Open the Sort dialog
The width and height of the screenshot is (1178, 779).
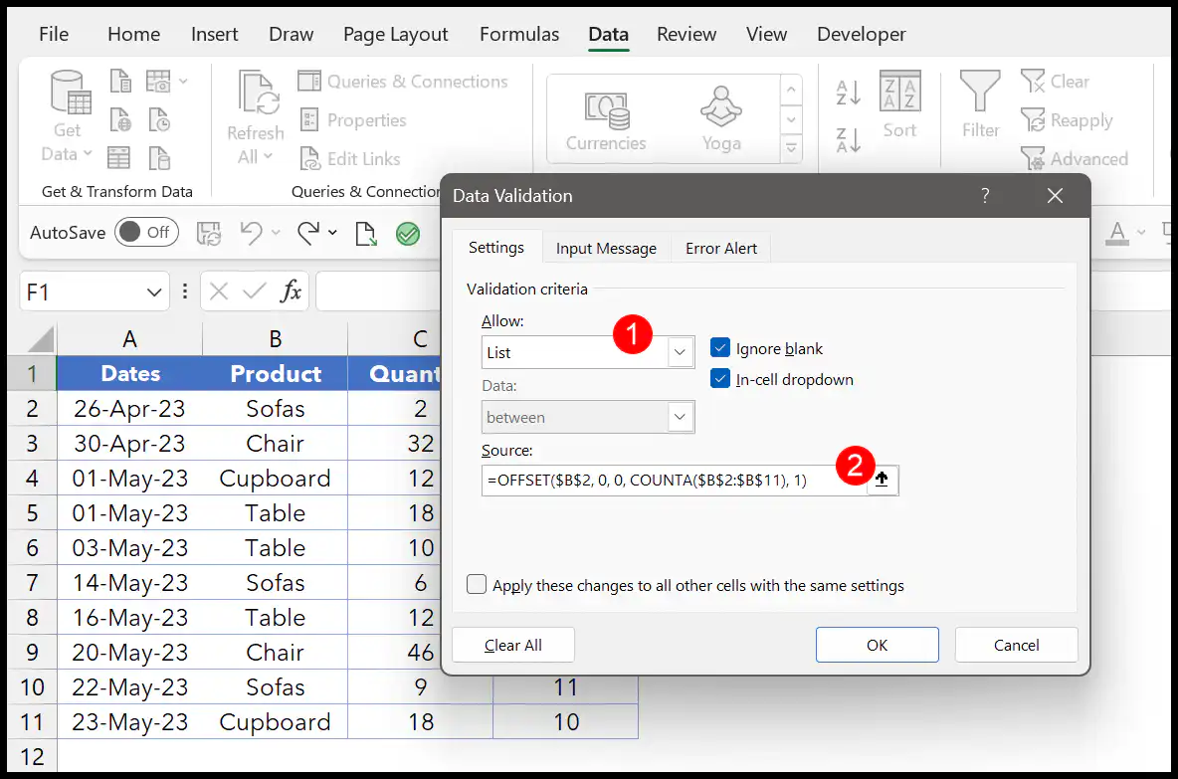click(x=899, y=103)
